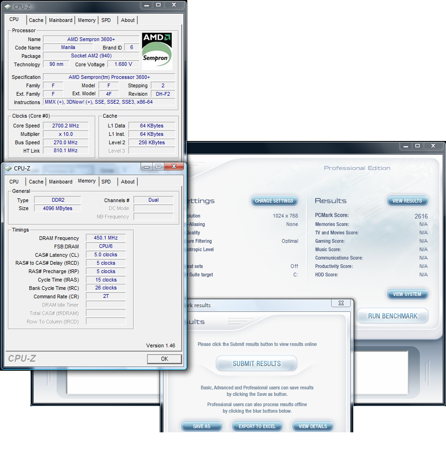
Task: Click the CAS# Latency value '5.0 clocks'
Action: (106, 254)
